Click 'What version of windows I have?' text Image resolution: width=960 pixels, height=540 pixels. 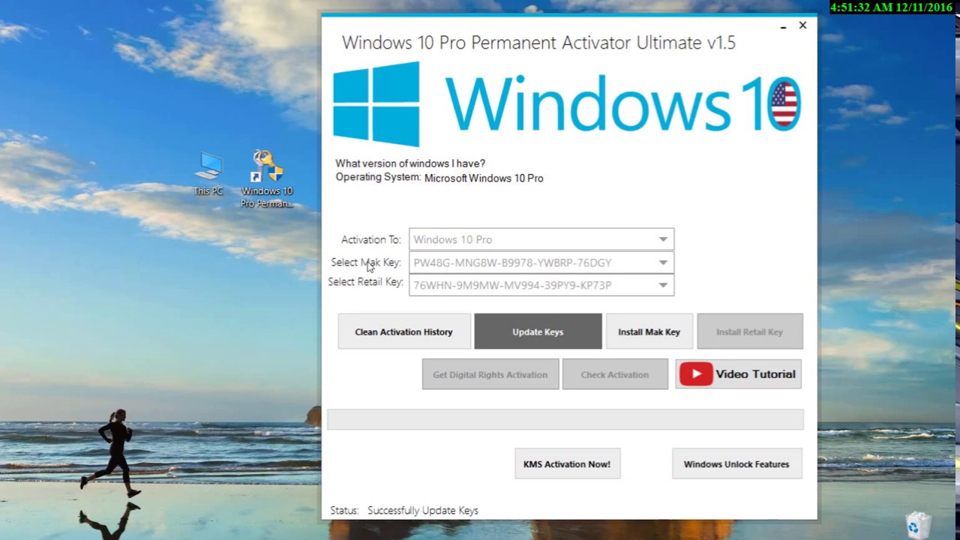point(410,163)
